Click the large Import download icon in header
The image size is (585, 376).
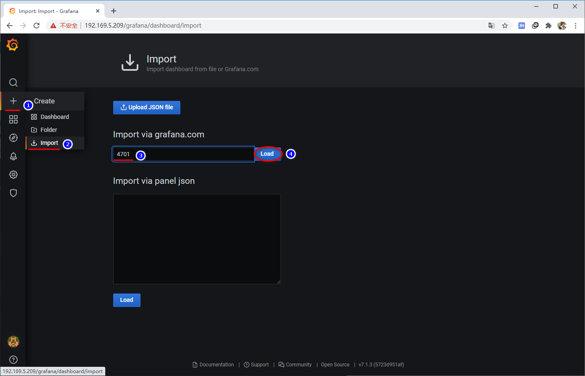pos(130,62)
